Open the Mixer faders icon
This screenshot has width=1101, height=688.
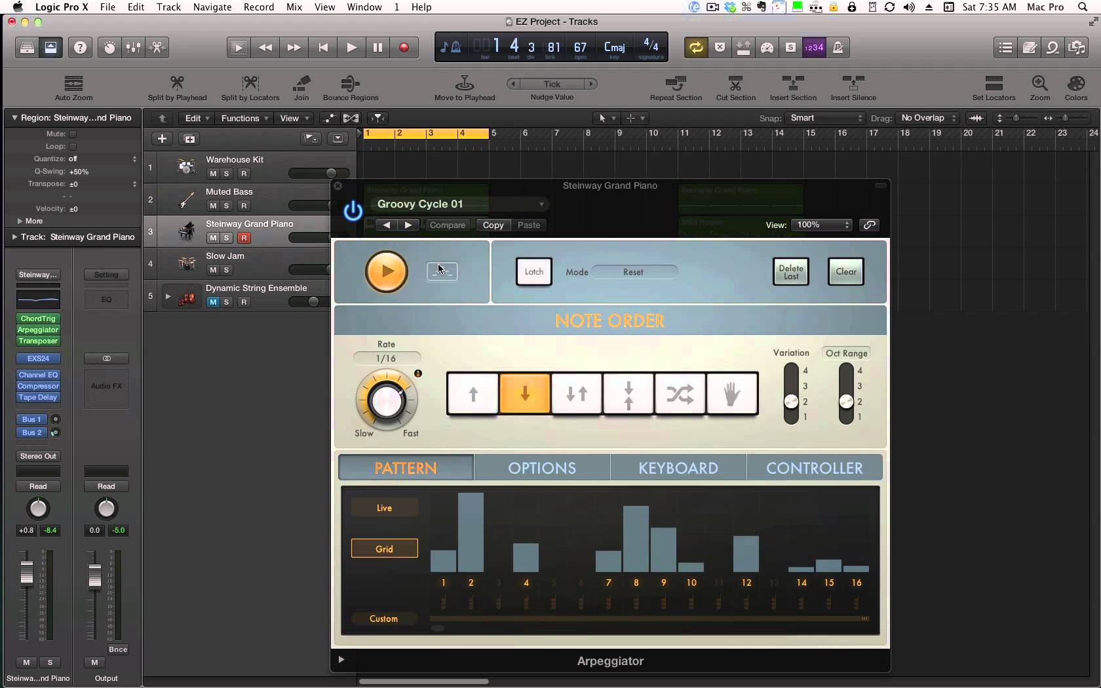coord(133,47)
